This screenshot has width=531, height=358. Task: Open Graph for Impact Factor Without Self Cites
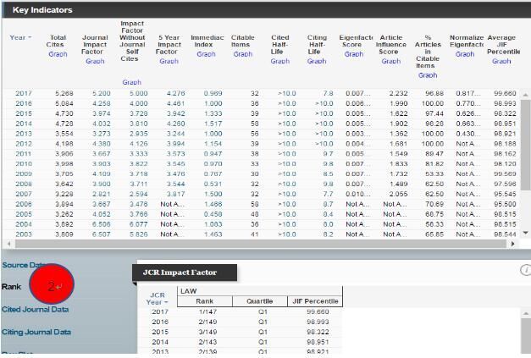click(131, 82)
